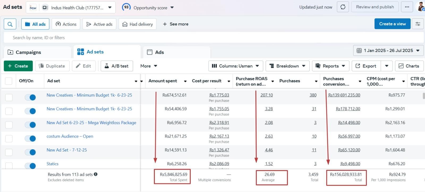Screen dimensions: 425x192
Task: Open the Statics ad set link
Action: [x=52, y=164]
